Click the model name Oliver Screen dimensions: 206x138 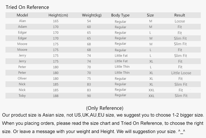22,78
